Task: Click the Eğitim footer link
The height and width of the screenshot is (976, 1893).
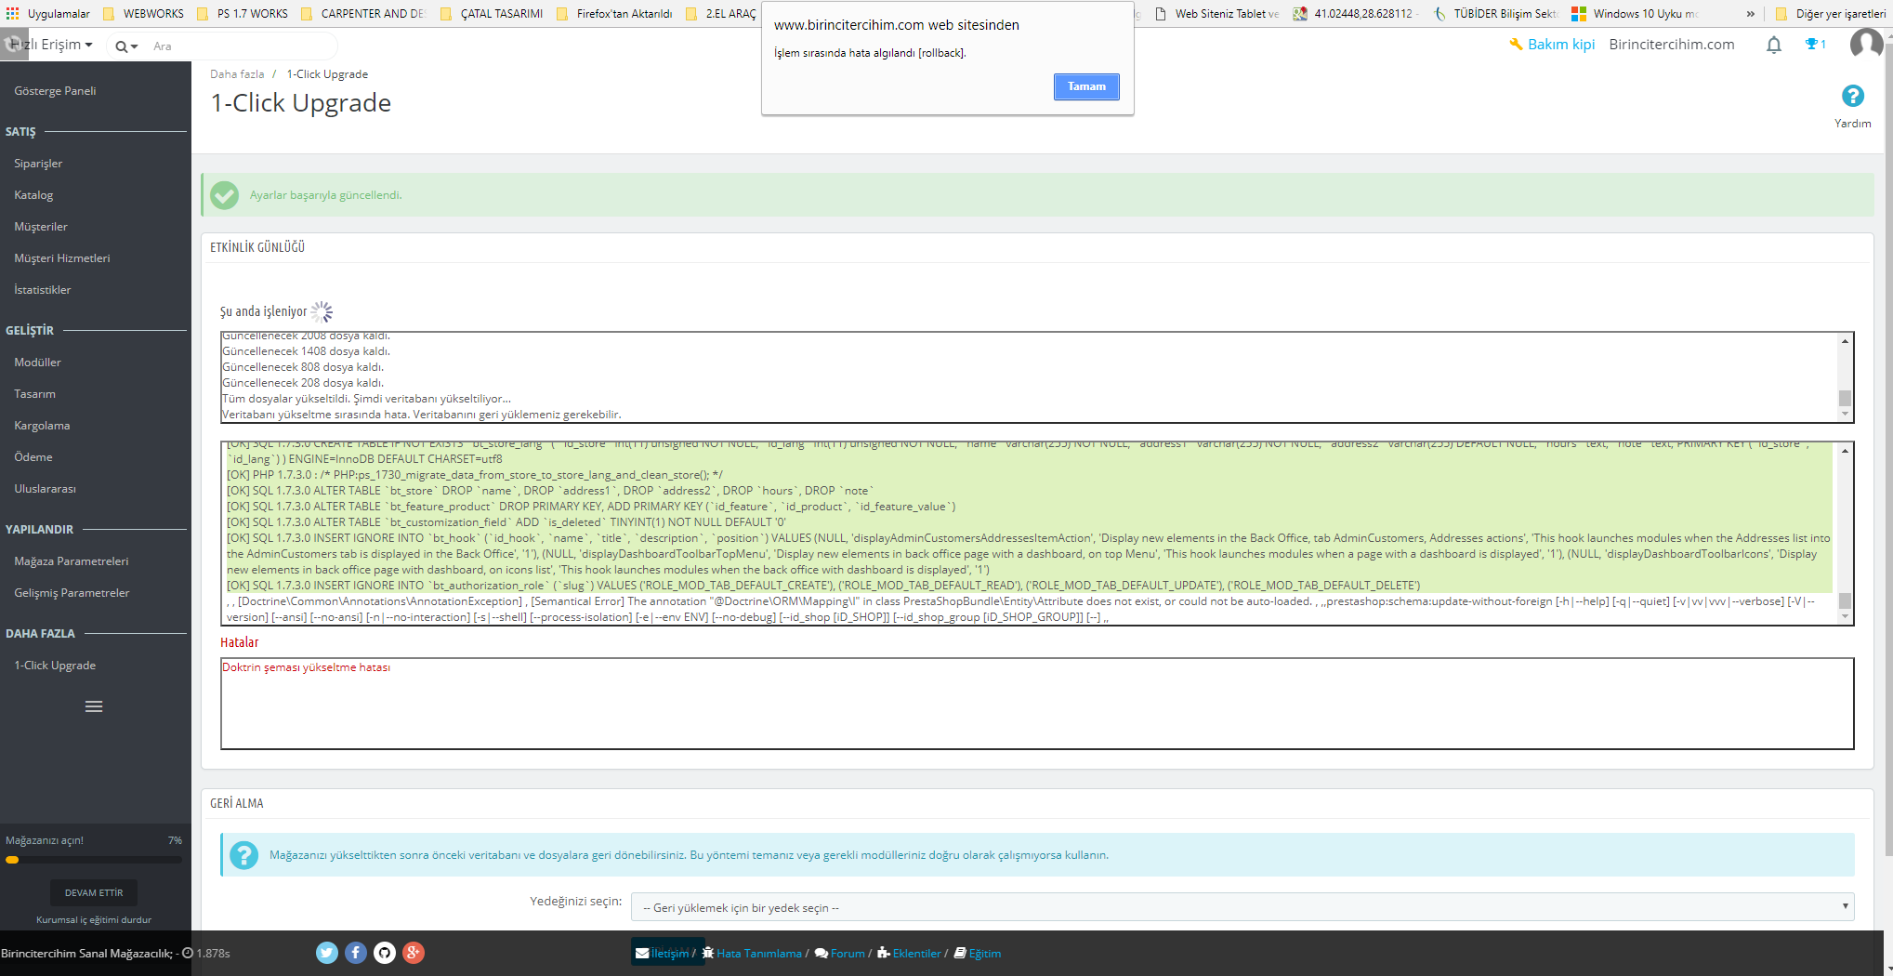Action: (x=978, y=954)
